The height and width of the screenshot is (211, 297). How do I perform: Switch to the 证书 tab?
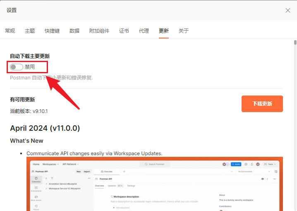point(124,31)
